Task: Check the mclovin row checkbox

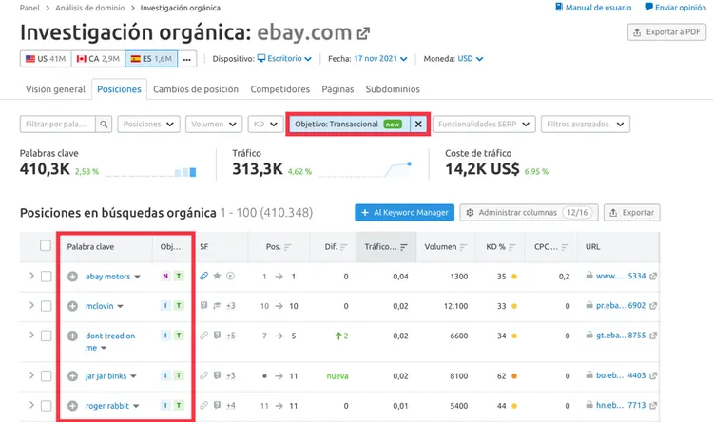Action: [x=46, y=306]
